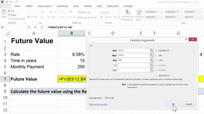This screenshot has width=204, height=114.
Task: Select the Format Painter brush
Action: tap(17, 19)
